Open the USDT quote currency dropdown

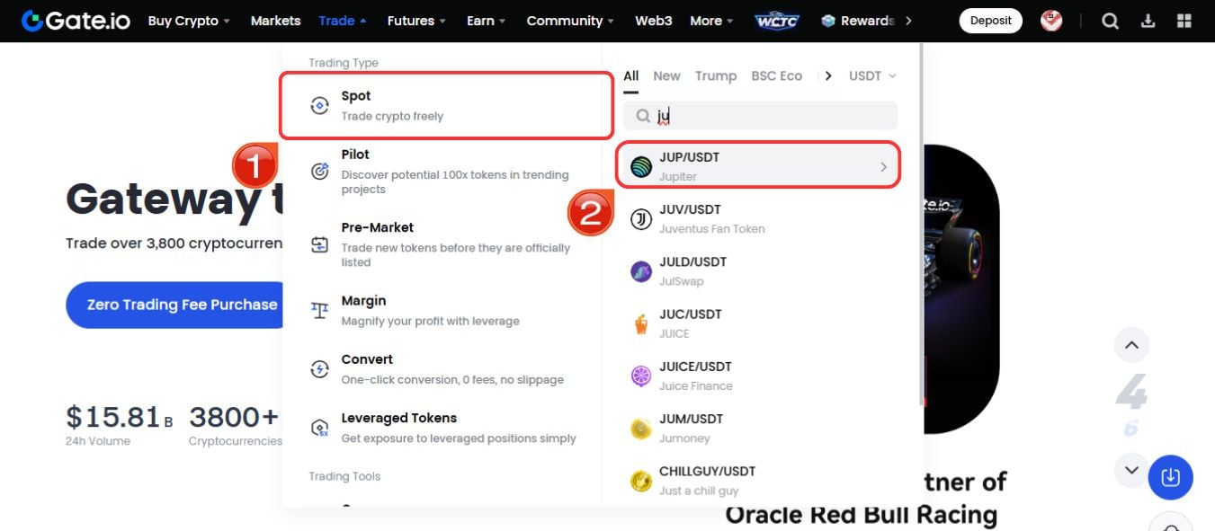tap(872, 75)
